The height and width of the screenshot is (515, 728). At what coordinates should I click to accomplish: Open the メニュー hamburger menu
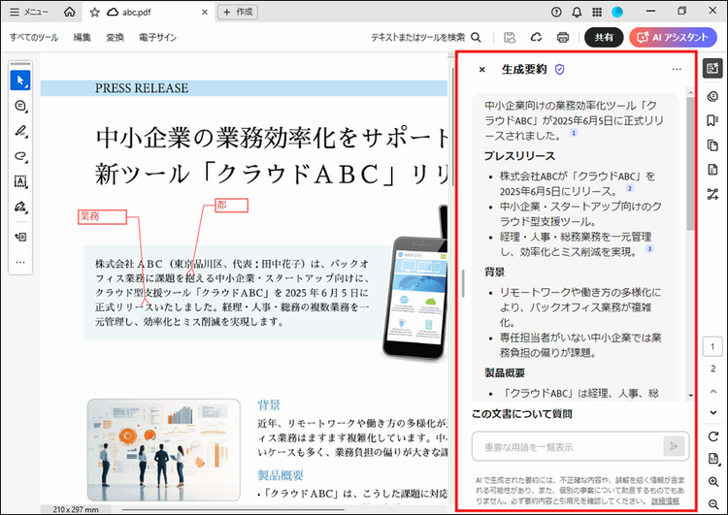29,12
